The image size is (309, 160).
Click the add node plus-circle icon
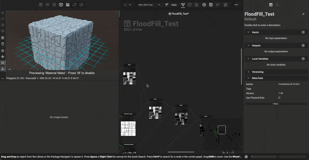204,5
